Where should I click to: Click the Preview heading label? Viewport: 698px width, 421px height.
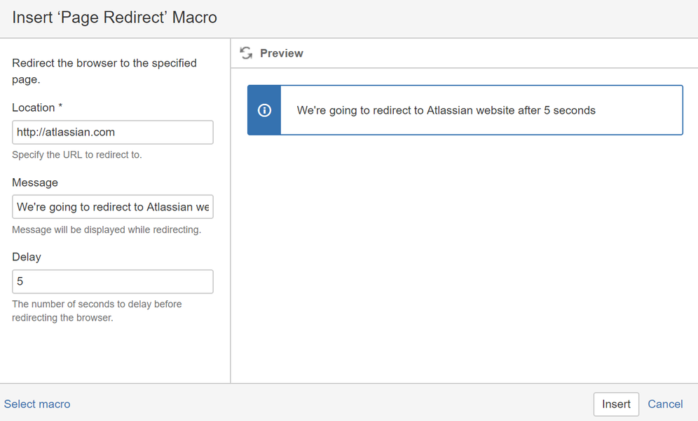coord(281,53)
